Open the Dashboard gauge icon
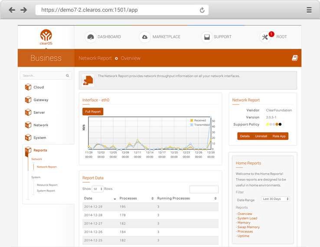The height and width of the screenshot is (247, 320). click(x=90, y=37)
